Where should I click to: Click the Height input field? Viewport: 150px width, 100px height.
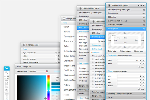[x=128, y=63]
